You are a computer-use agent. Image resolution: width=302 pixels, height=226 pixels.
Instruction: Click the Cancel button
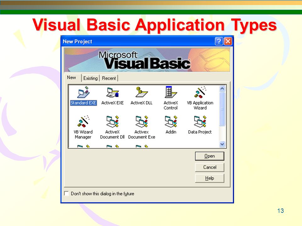tap(210, 167)
